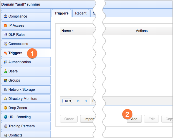Screen dimensions: 173x138
Task: Click the Authentication icon in sidebar
Action: tap(6, 62)
